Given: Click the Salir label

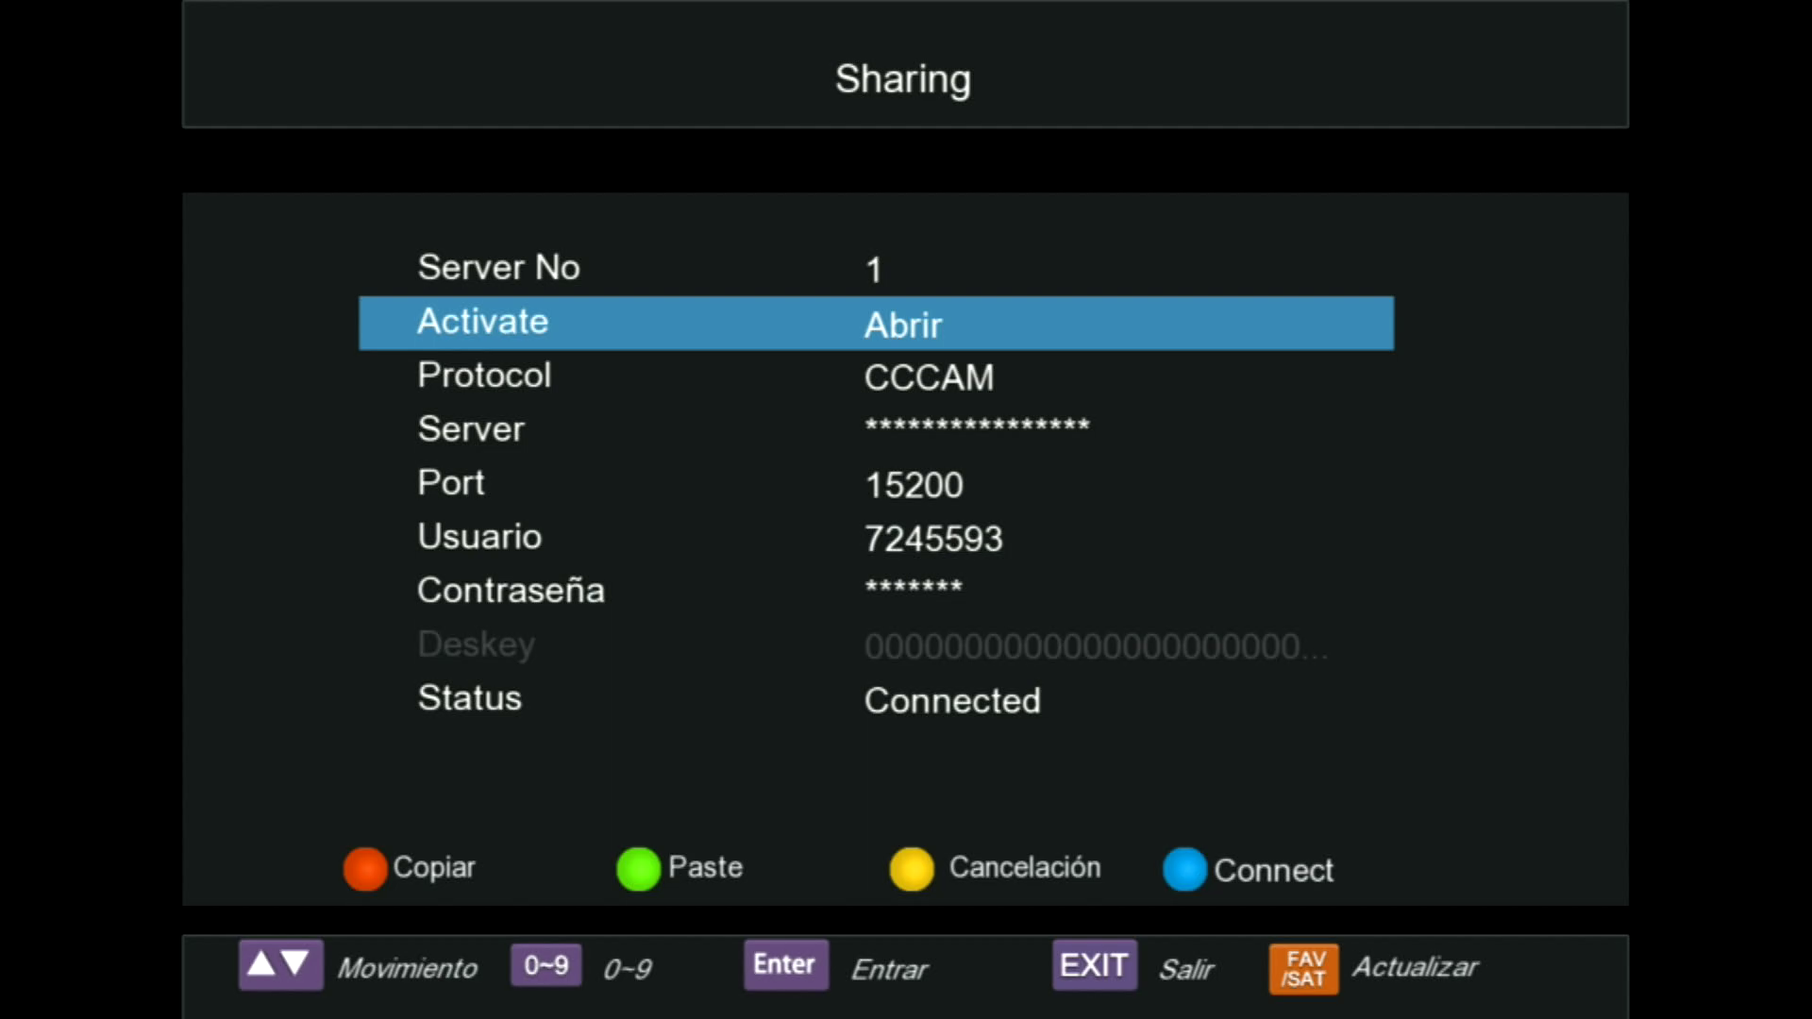Looking at the screenshot, I should [1186, 969].
